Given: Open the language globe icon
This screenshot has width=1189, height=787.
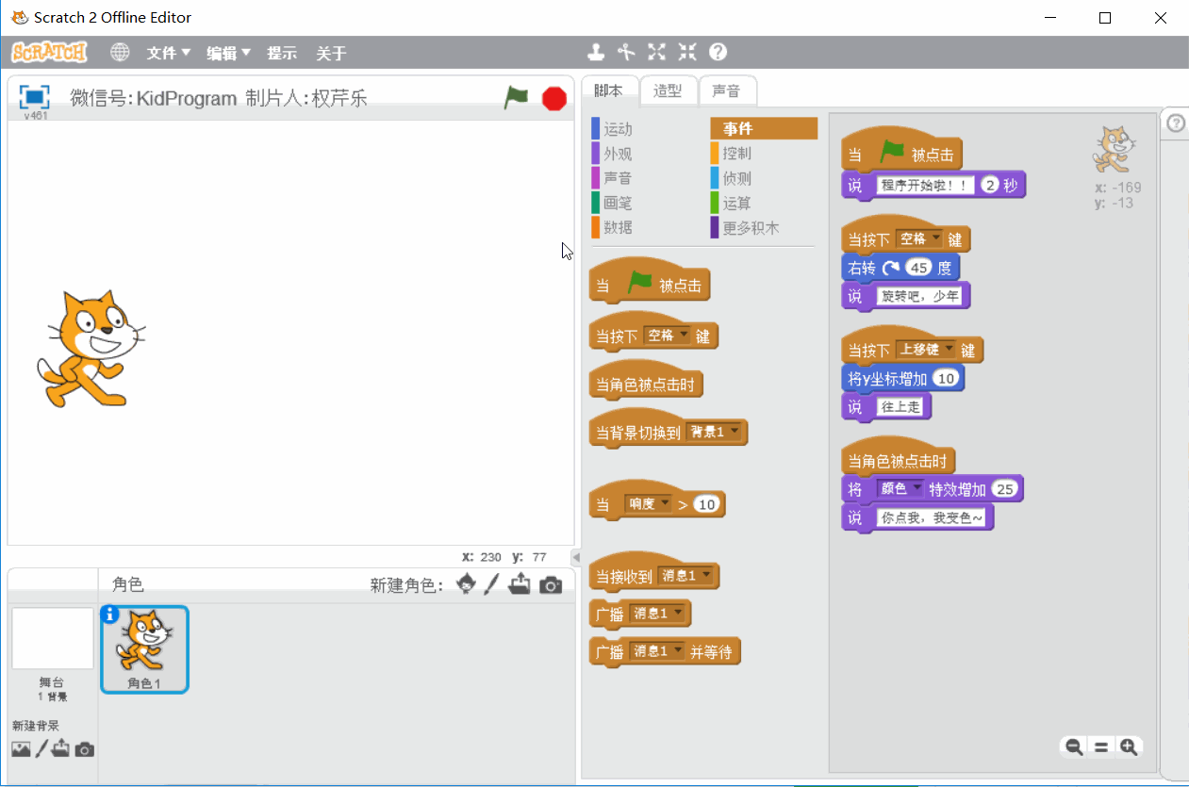Looking at the screenshot, I should click(x=120, y=53).
